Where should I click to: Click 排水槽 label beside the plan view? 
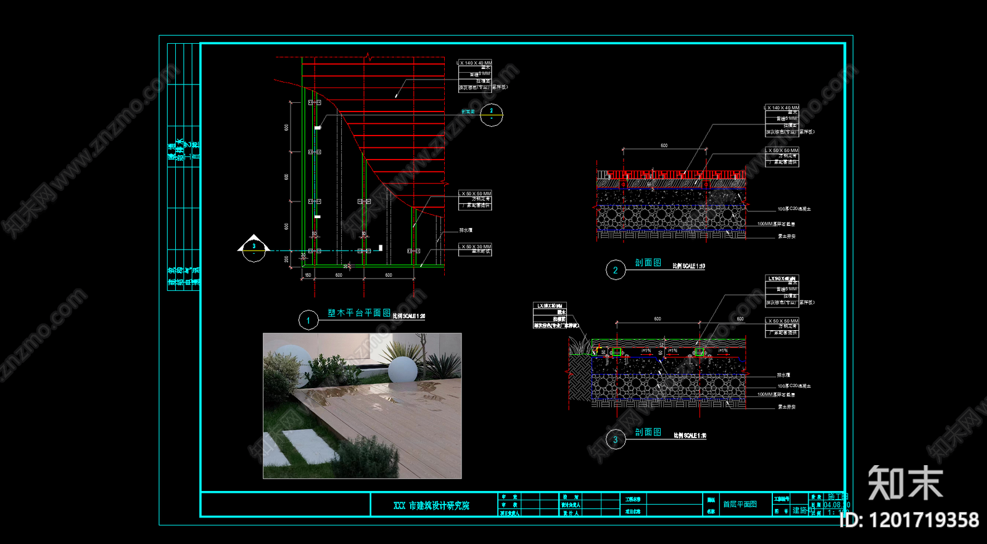466,230
